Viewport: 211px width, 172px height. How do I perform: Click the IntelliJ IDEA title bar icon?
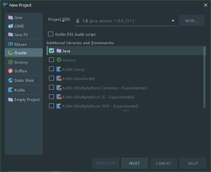point(5,5)
